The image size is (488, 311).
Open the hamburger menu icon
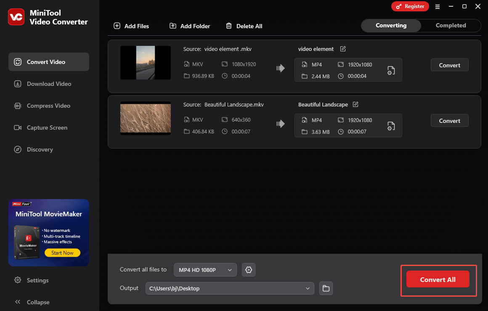click(437, 7)
